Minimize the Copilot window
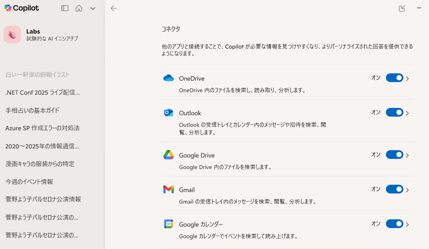 pos(419,8)
